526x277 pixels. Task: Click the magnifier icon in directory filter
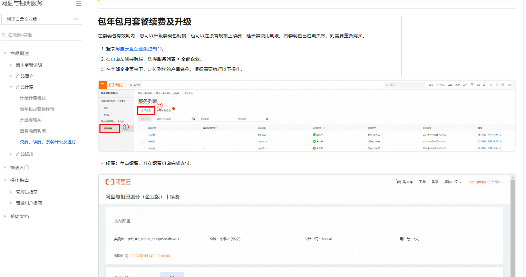click(3, 35)
